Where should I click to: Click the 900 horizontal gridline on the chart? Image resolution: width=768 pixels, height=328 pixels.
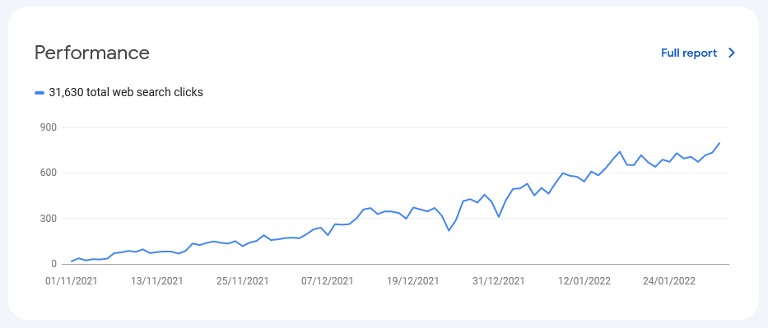pos(395,127)
